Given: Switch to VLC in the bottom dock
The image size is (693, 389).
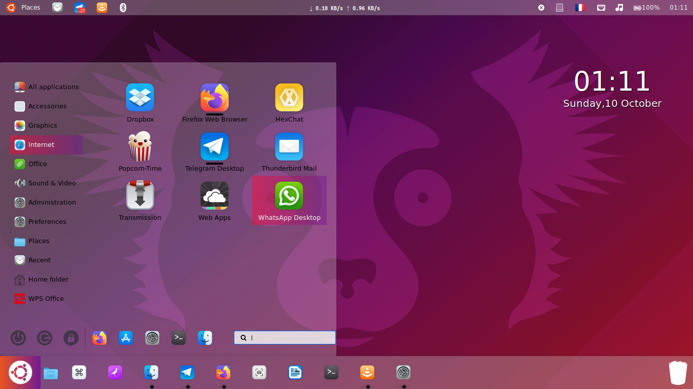Looking at the screenshot, I should pyautogui.click(x=367, y=373).
